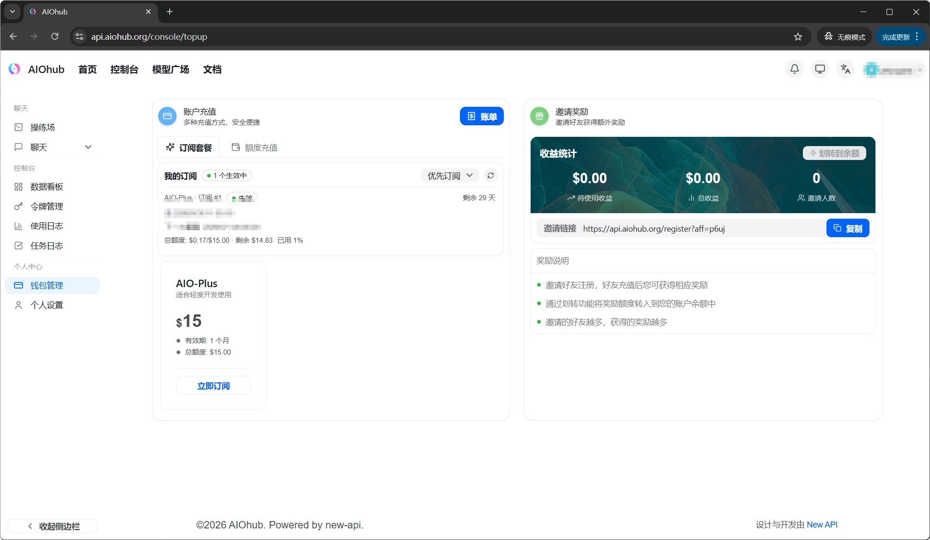Screen dimensions: 930x540
Task: Switch to 额度充值 tab
Action: [254, 147]
